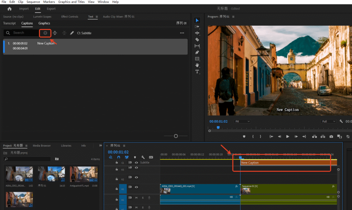Image resolution: width=352 pixels, height=210 pixels.
Task: Click the Export Frame camera icon
Action: [331, 136]
